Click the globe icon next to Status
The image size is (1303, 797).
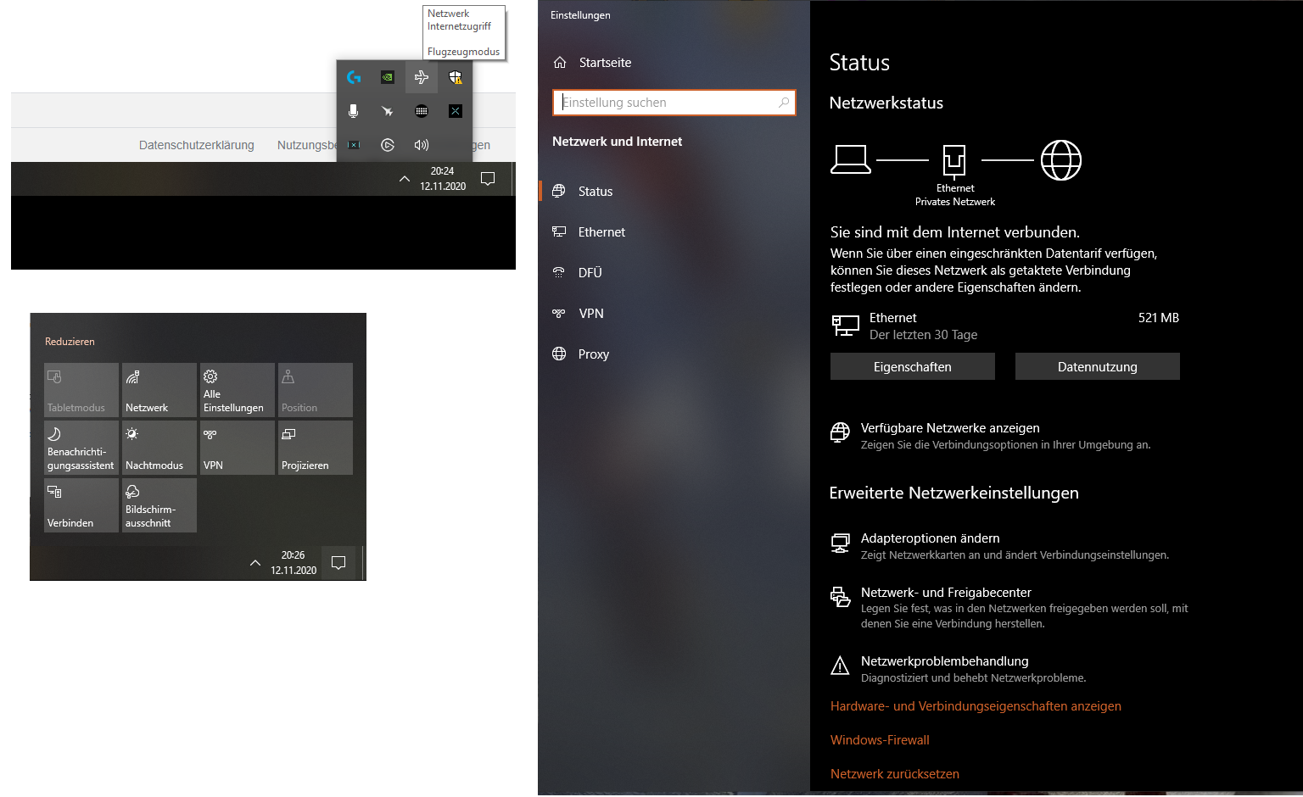pyautogui.click(x=559, y=192)
